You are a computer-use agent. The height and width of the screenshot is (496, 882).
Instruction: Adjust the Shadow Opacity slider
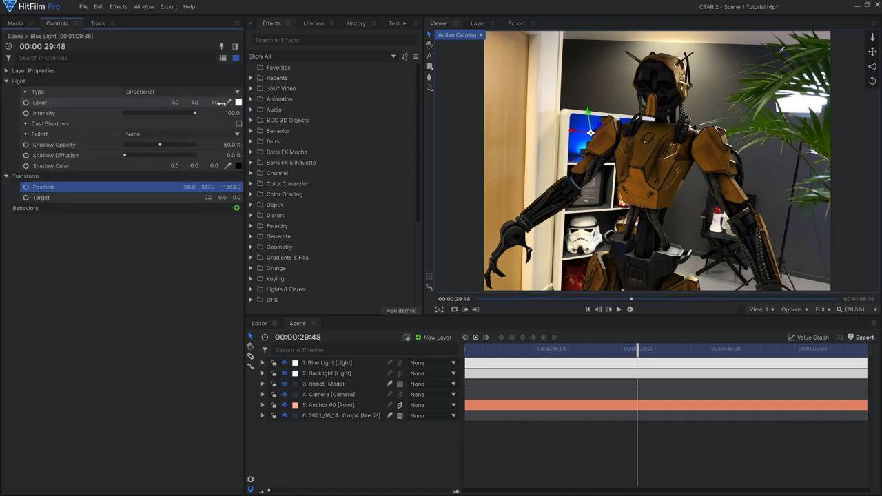click(x=160, y=145)
